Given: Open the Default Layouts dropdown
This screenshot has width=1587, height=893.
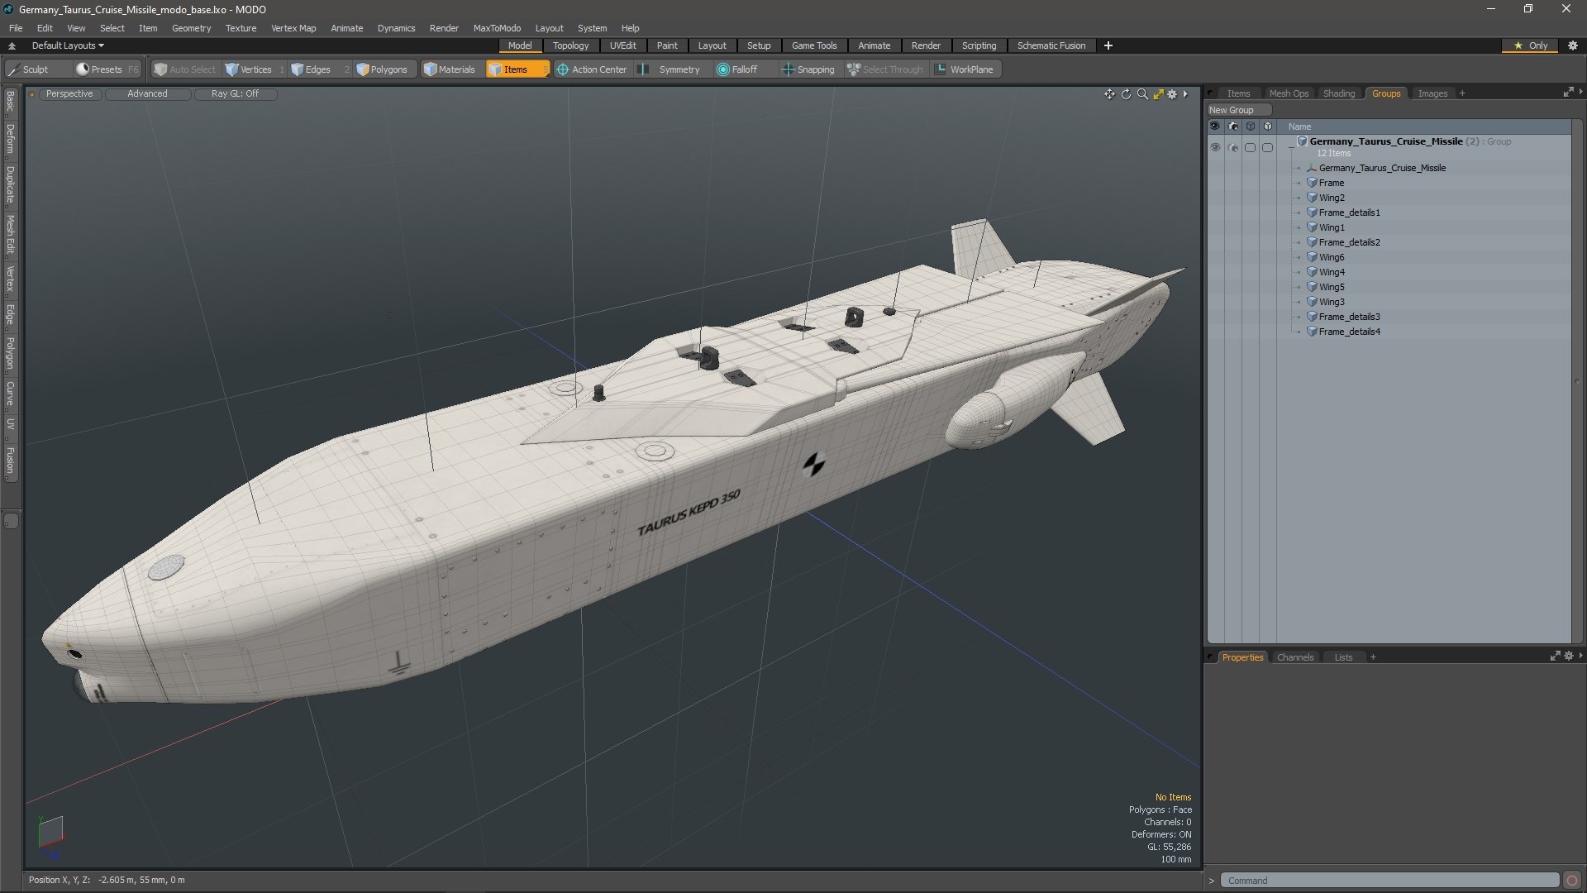Looking at the screenshot, I should [x=68, y=45].
